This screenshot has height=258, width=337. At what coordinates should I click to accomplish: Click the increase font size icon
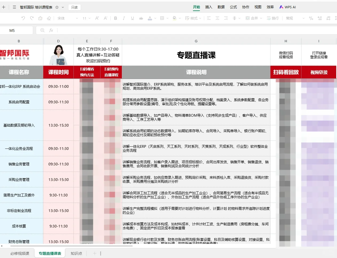coord(97,18)
